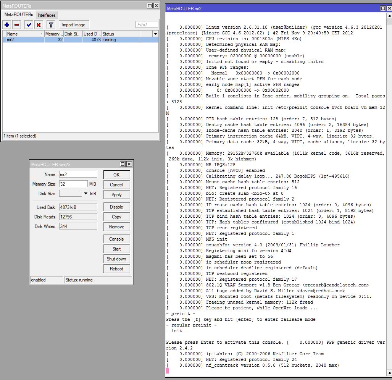The image size is (392, 380).
Task: Click the blue checkmark Enable icon
Action: (29, 25)
